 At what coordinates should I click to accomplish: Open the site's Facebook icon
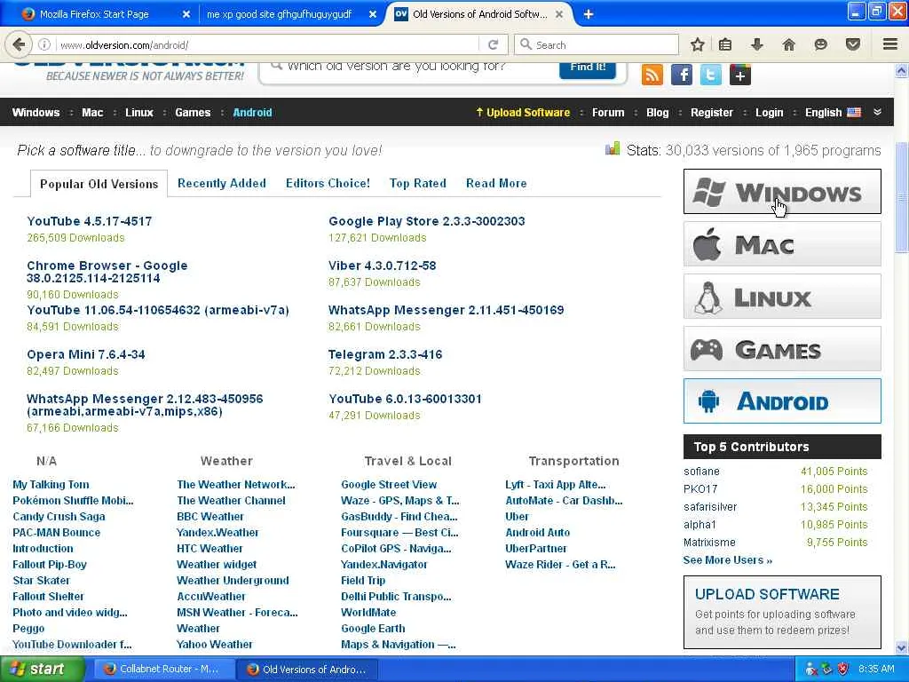tap(682, 75)
